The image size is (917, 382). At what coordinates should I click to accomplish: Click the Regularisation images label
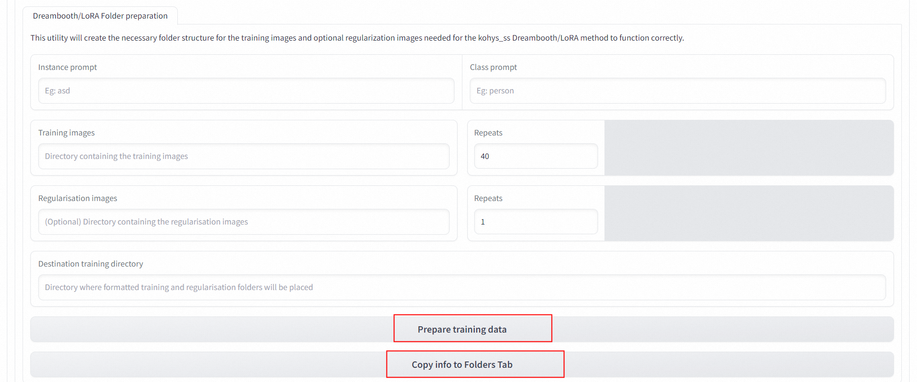[x=78, y=198]
